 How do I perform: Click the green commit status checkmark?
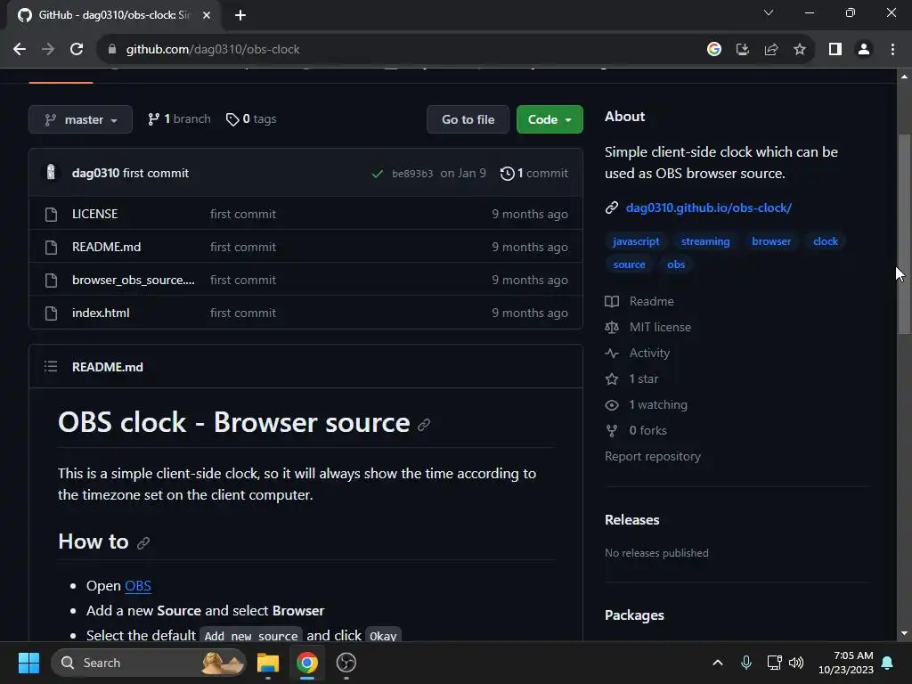[x=377, y=174]
